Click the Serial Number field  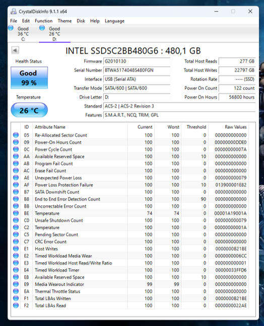137,70
